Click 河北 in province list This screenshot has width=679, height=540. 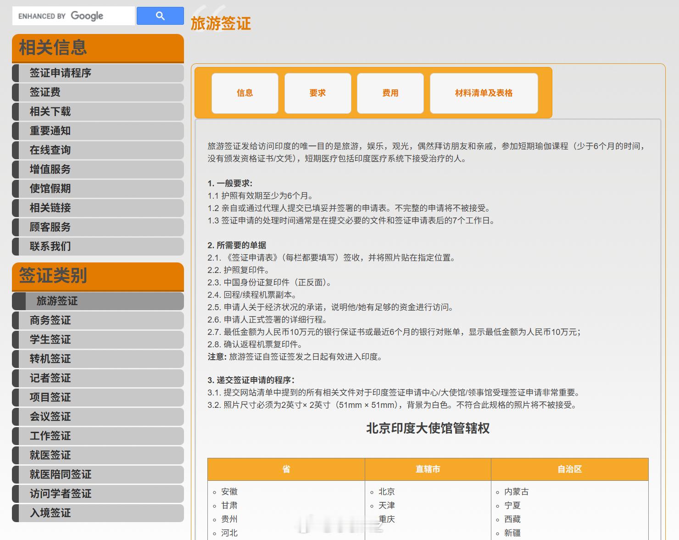click(x=229, y=533)
